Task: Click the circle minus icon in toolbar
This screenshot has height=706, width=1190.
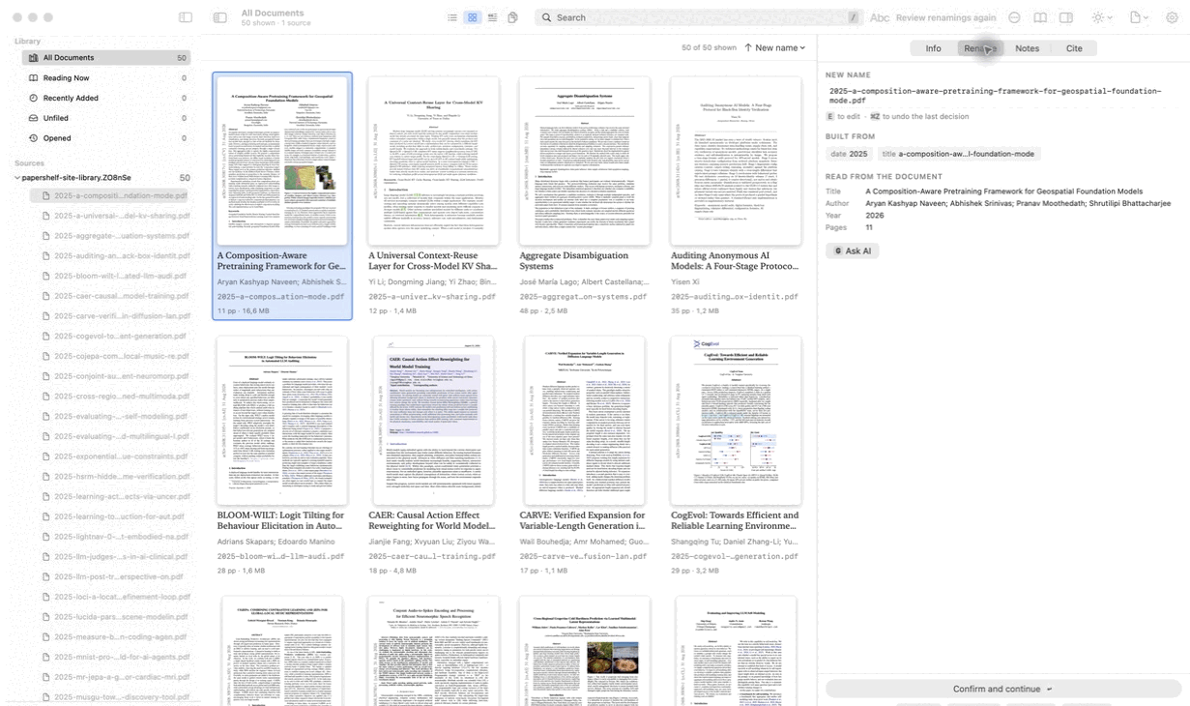Action: pyautogui.click(x=1014, y=17)
